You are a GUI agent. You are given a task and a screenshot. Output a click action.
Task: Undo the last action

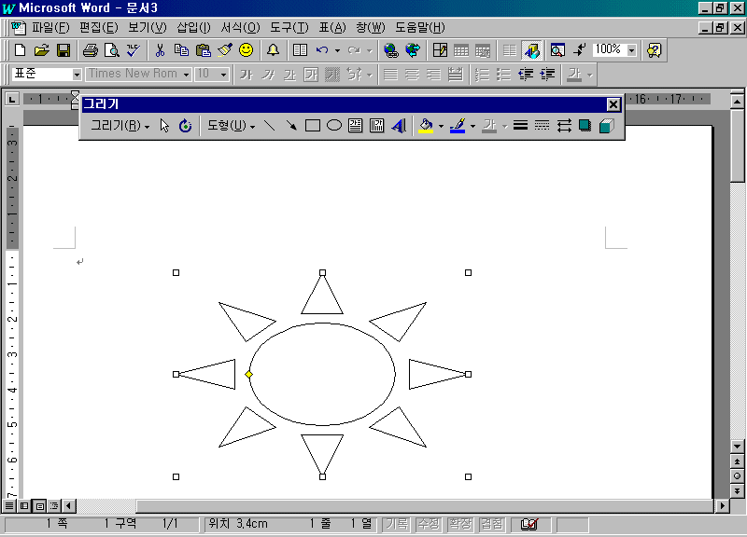tap(322, 50)
